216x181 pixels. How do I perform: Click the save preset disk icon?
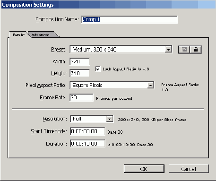tap(184, 50)
